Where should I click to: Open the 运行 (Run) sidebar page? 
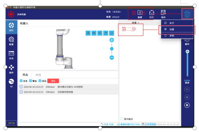click(12, 27)
